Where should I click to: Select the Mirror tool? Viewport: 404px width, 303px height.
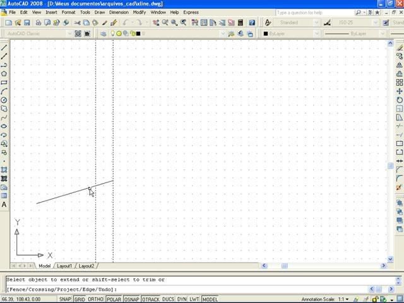click(400, 65)
